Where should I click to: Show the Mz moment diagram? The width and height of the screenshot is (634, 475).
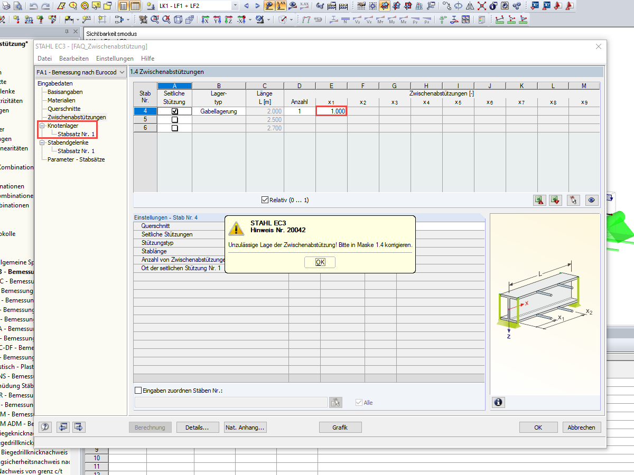pos(404,20)
